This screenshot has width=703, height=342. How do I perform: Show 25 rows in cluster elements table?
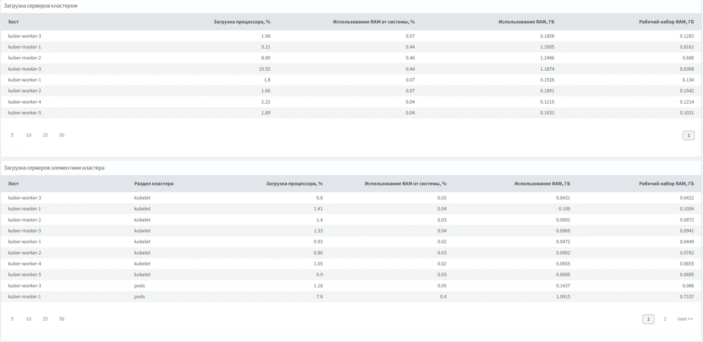point(45,319)
